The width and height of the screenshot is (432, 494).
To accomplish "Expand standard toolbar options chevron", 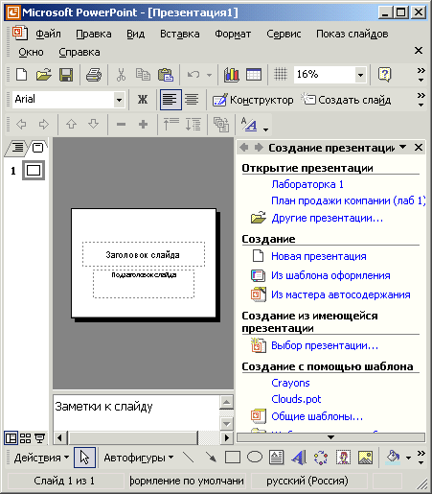I will tap(421, 75).
